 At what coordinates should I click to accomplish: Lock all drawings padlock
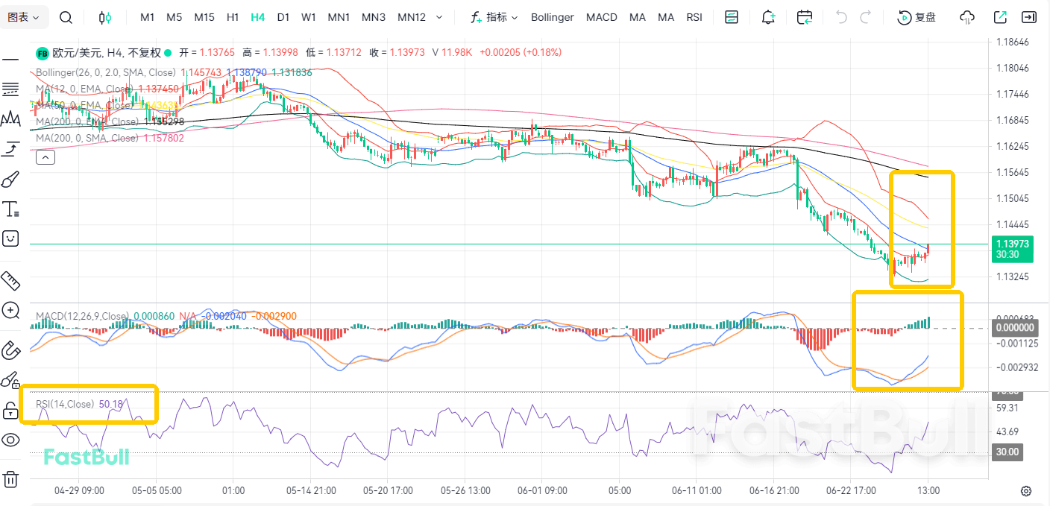(x=10, y=410)
